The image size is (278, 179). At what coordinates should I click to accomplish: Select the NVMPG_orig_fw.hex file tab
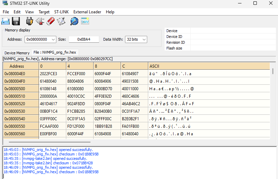click(55, 52)
